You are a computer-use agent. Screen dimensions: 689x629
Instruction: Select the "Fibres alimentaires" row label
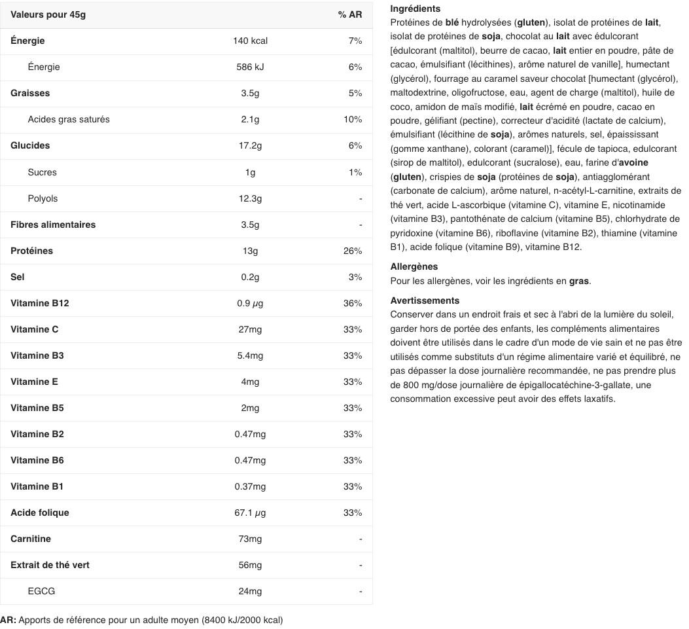[x=53, y=225]
